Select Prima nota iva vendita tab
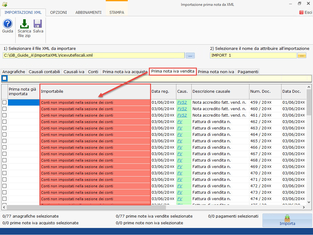Screen dimensions: 313x235 [173, 71]
